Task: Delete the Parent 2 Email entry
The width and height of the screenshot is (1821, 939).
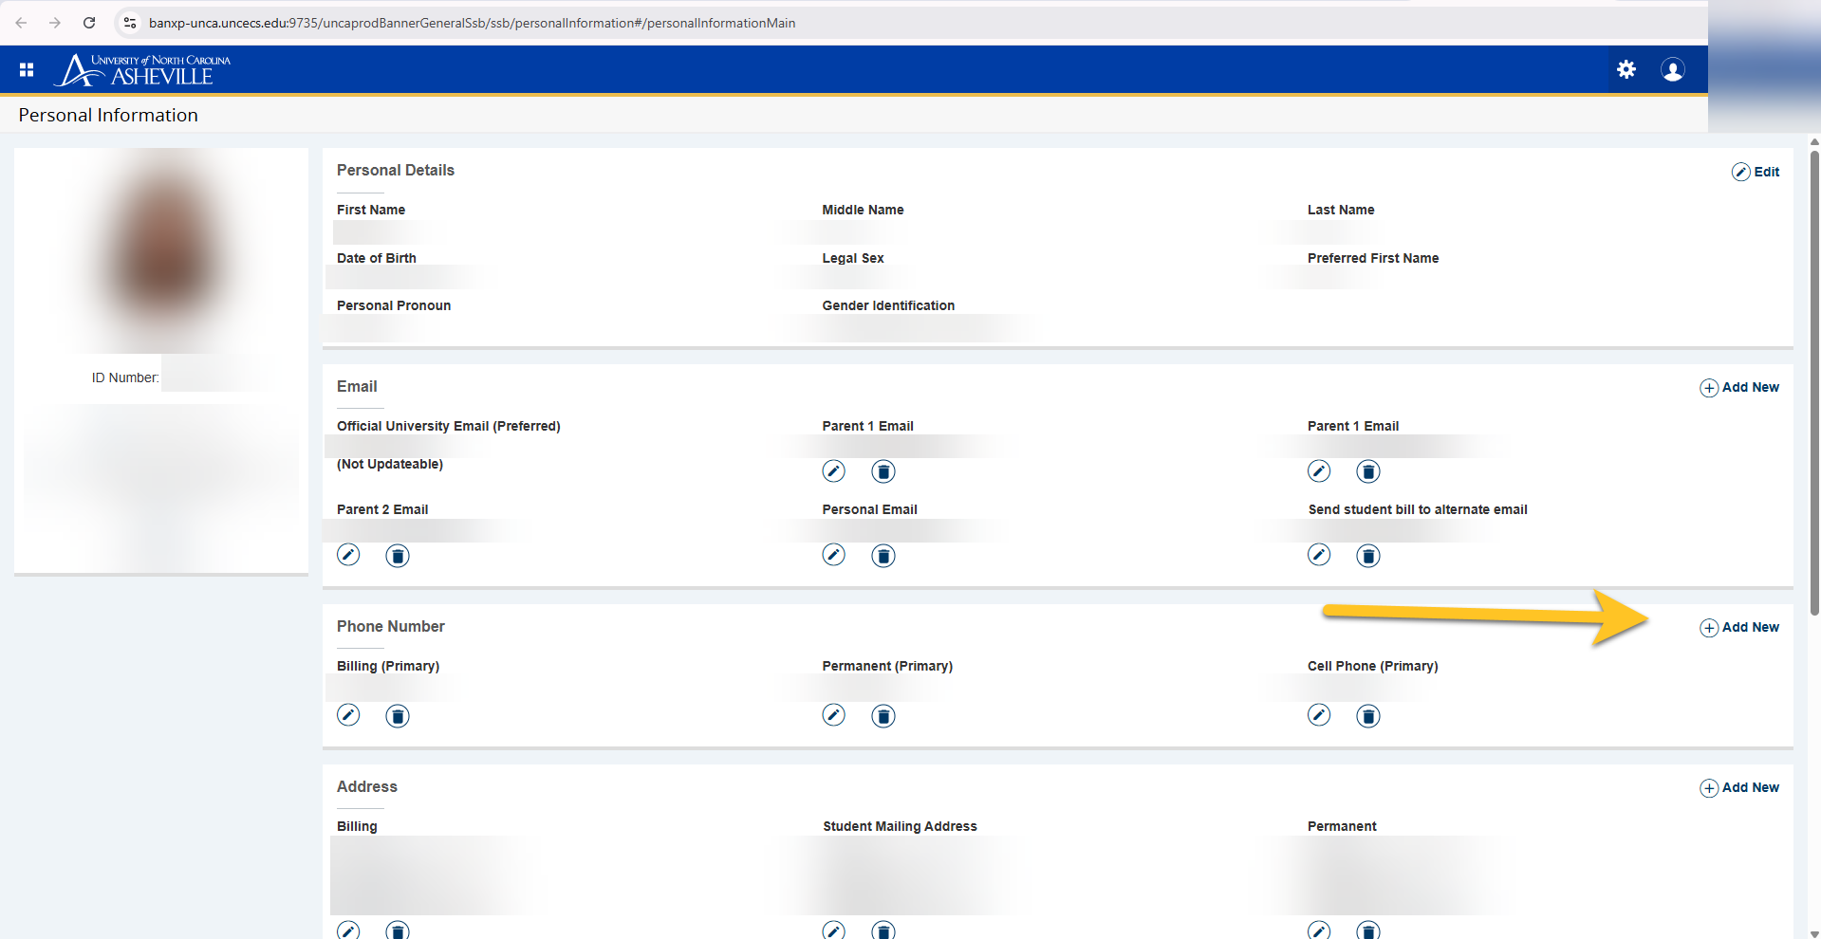Action: click(398, 556)
